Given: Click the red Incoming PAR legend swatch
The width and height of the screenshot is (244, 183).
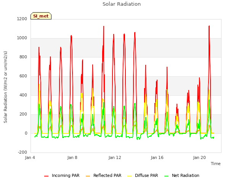Looking at the screenshot, I should 47,176.
